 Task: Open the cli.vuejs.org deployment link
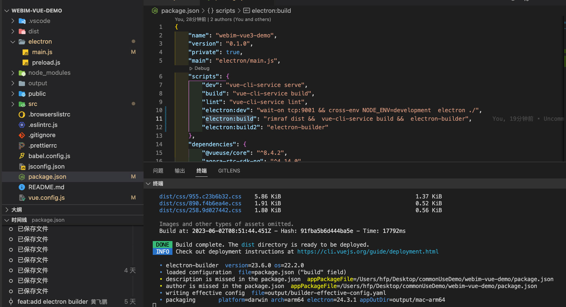(x=368, y=252)
